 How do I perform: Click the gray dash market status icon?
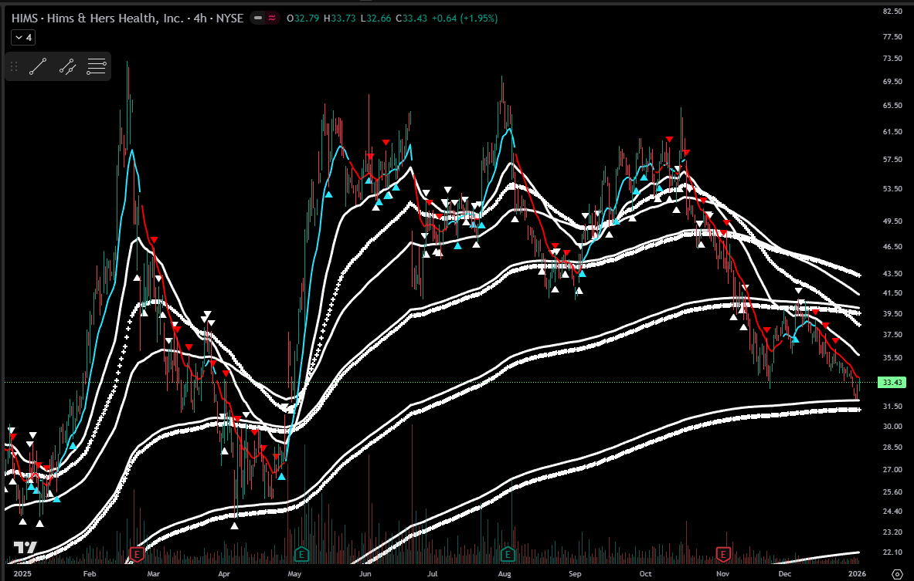click(x=257, y=18)
